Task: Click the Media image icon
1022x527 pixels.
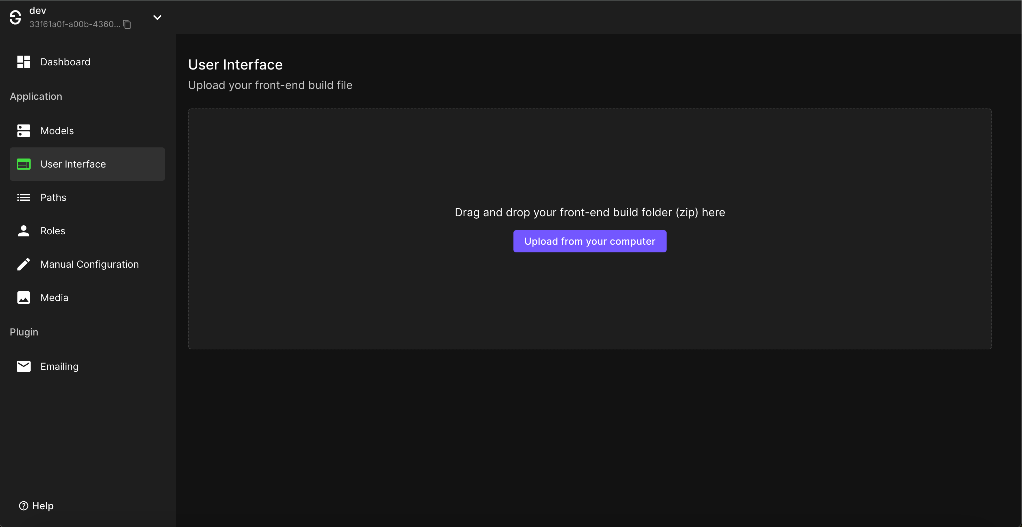Action: 23,298
